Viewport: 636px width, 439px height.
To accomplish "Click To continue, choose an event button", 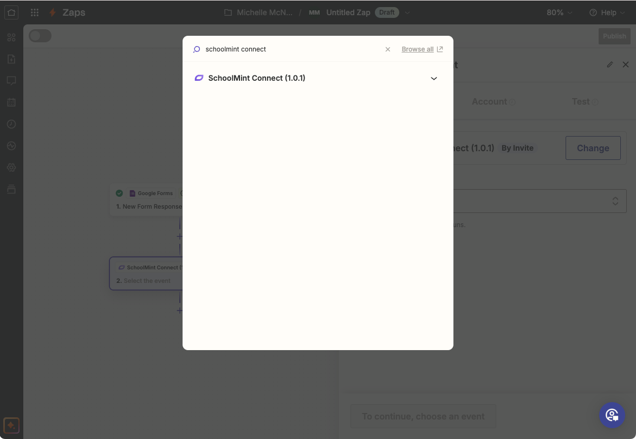I will [423, 416].
